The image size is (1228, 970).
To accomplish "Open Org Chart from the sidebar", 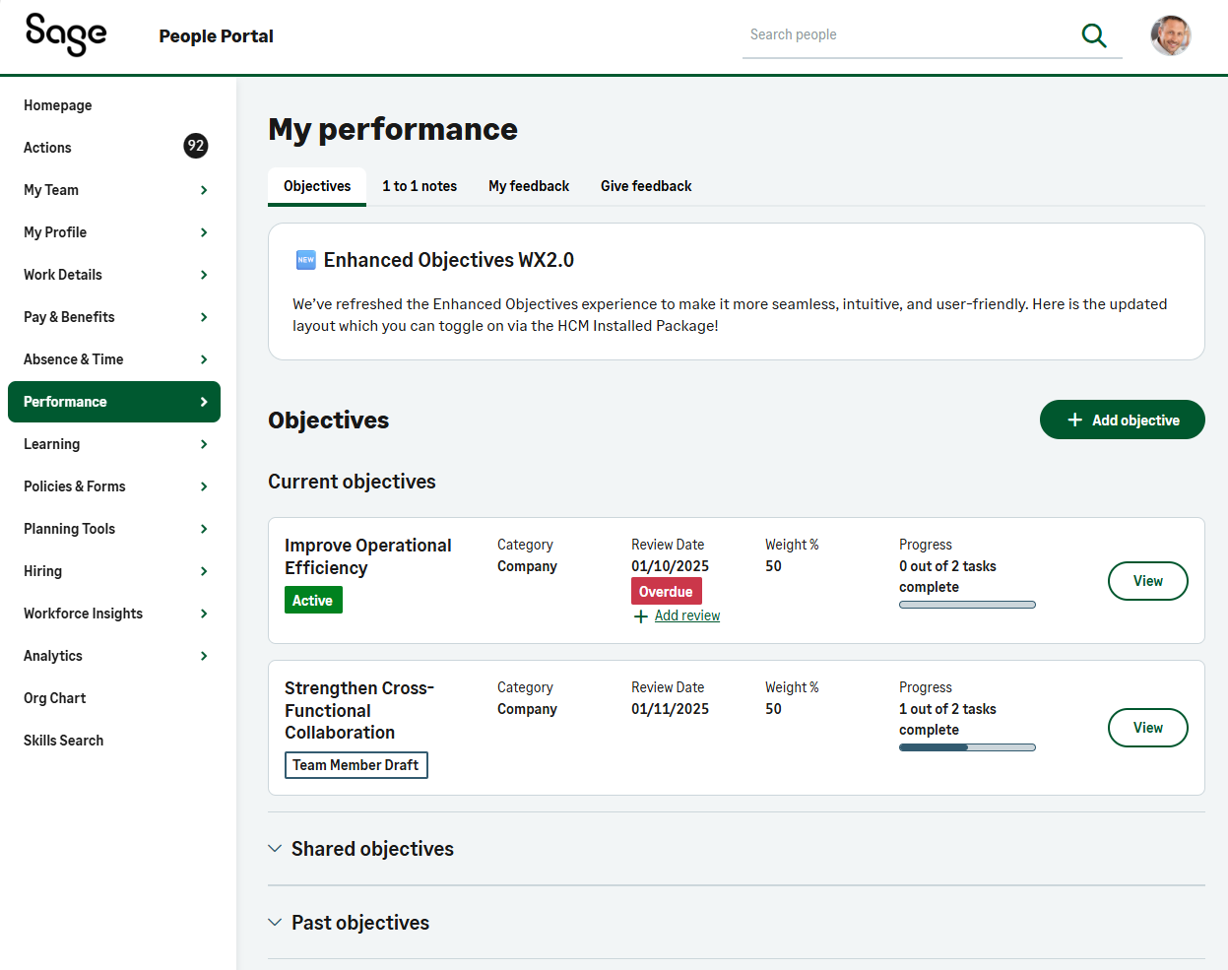I will click(x=55, y=698).
